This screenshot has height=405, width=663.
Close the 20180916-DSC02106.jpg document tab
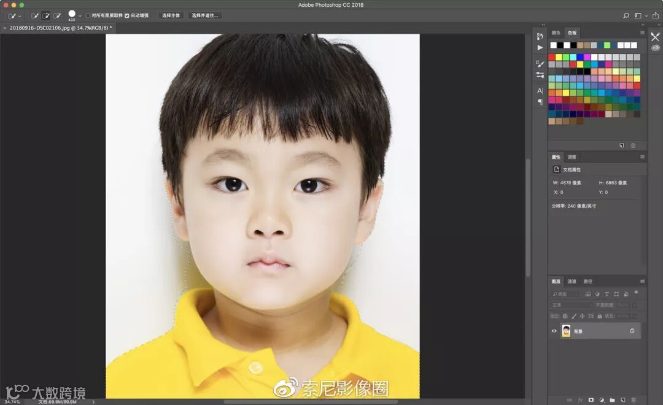[x=5, y=28]
